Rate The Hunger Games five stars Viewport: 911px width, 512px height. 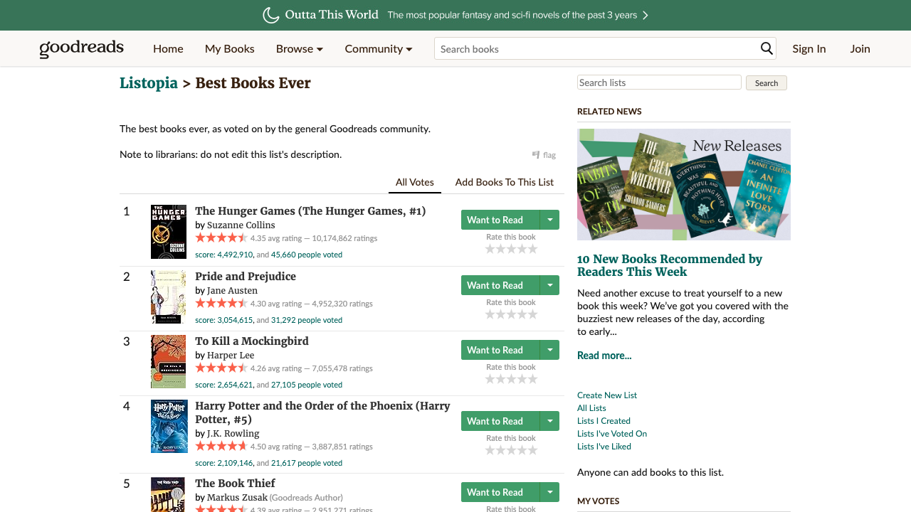coord(532,249)
